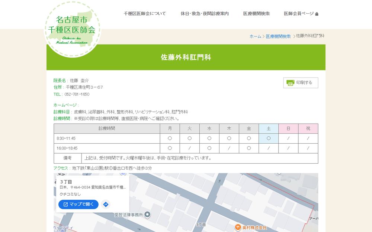Click the 名古屋市千種区医師会 logo
Viewport: 372px width, 232px height.
pyautogui.click(x=72, y=29)
